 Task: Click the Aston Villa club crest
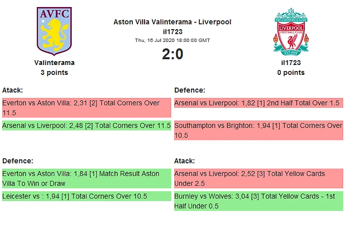pyautogui.click(x=54, y=31)
